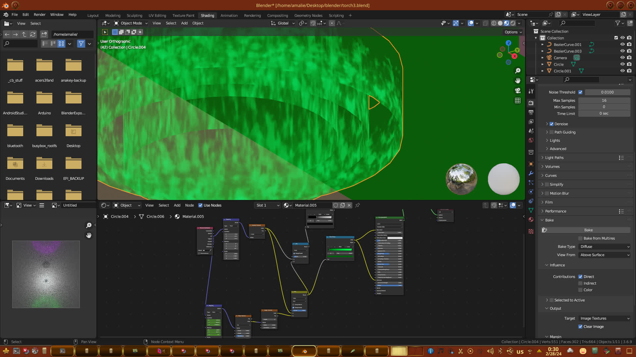Click the file browser refresh icon
This screenshot has height=357, width=636.
point(32,34)
